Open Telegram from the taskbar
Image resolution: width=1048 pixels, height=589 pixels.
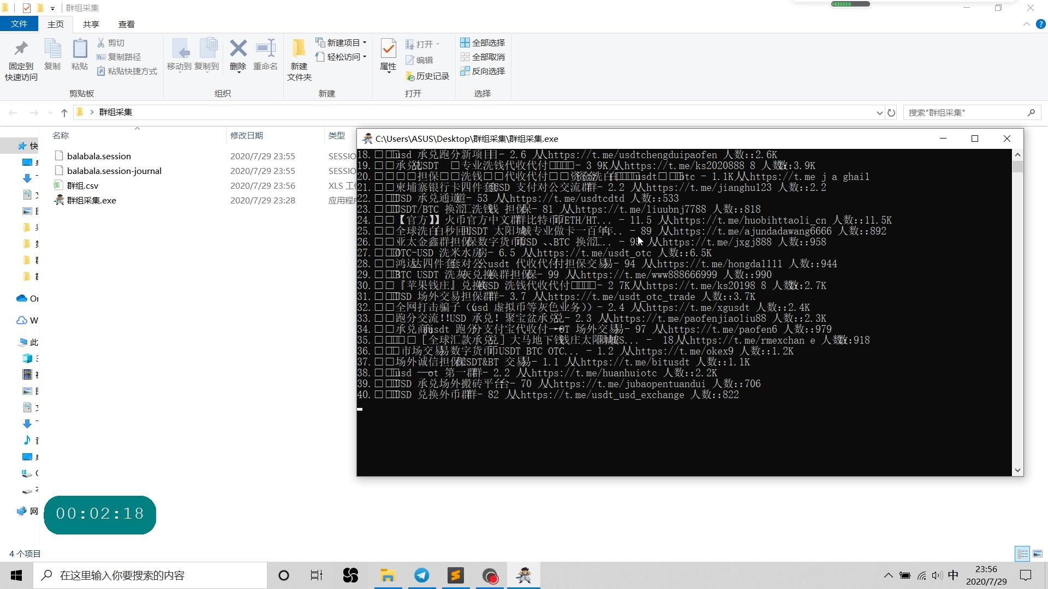422,575
